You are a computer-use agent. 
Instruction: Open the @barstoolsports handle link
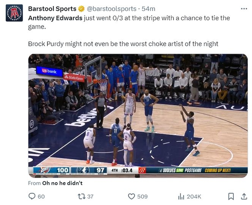111,9
